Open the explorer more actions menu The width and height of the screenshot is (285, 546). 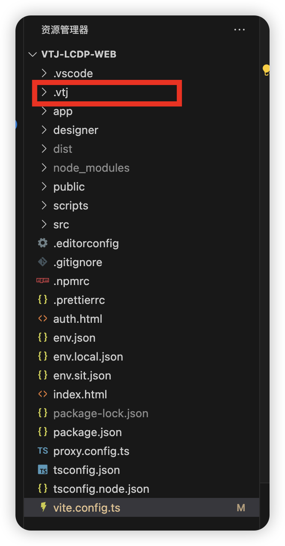[x=239, y=30]
